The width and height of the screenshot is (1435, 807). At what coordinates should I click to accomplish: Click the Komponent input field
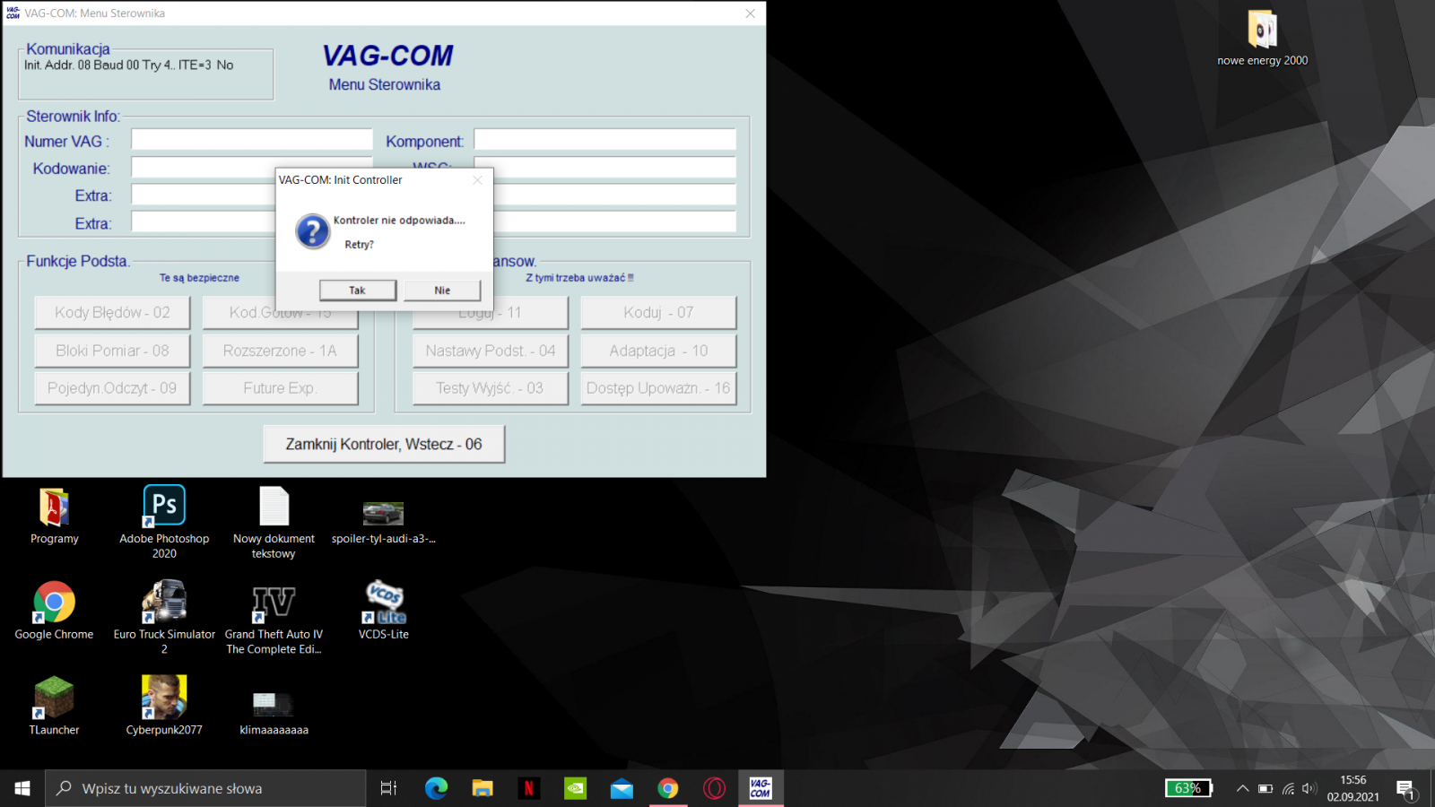605,140
